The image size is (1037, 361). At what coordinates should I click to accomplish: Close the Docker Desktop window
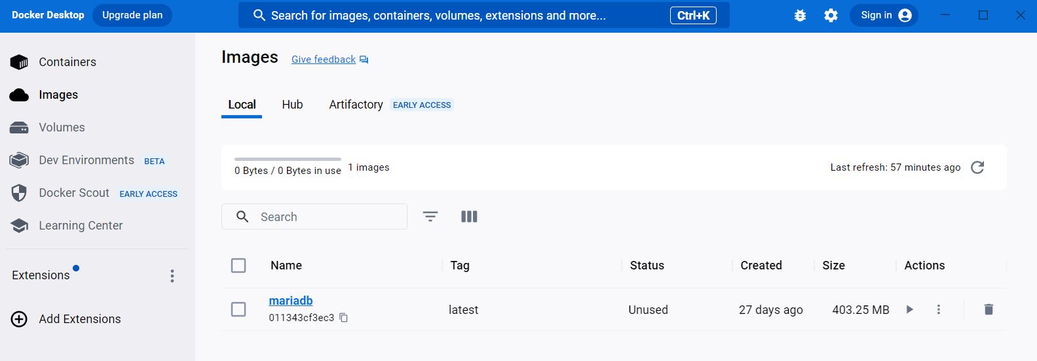[x=1020, y=15]
